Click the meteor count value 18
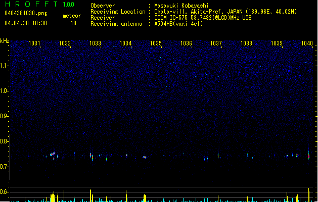The width and height of the screenshot is (318, 202). pos(73,23)
